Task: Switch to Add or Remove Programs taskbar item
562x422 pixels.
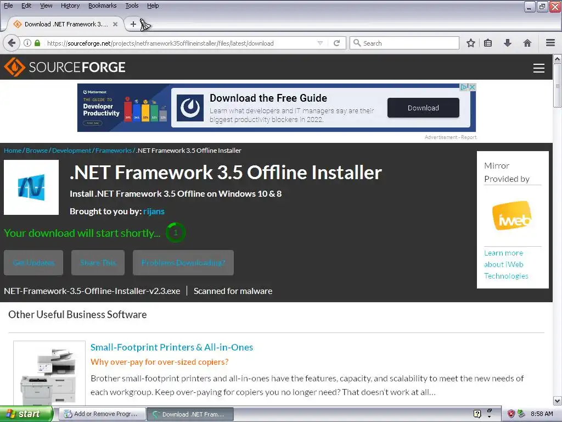Action: pyautogui.click(x=103, y=414)
